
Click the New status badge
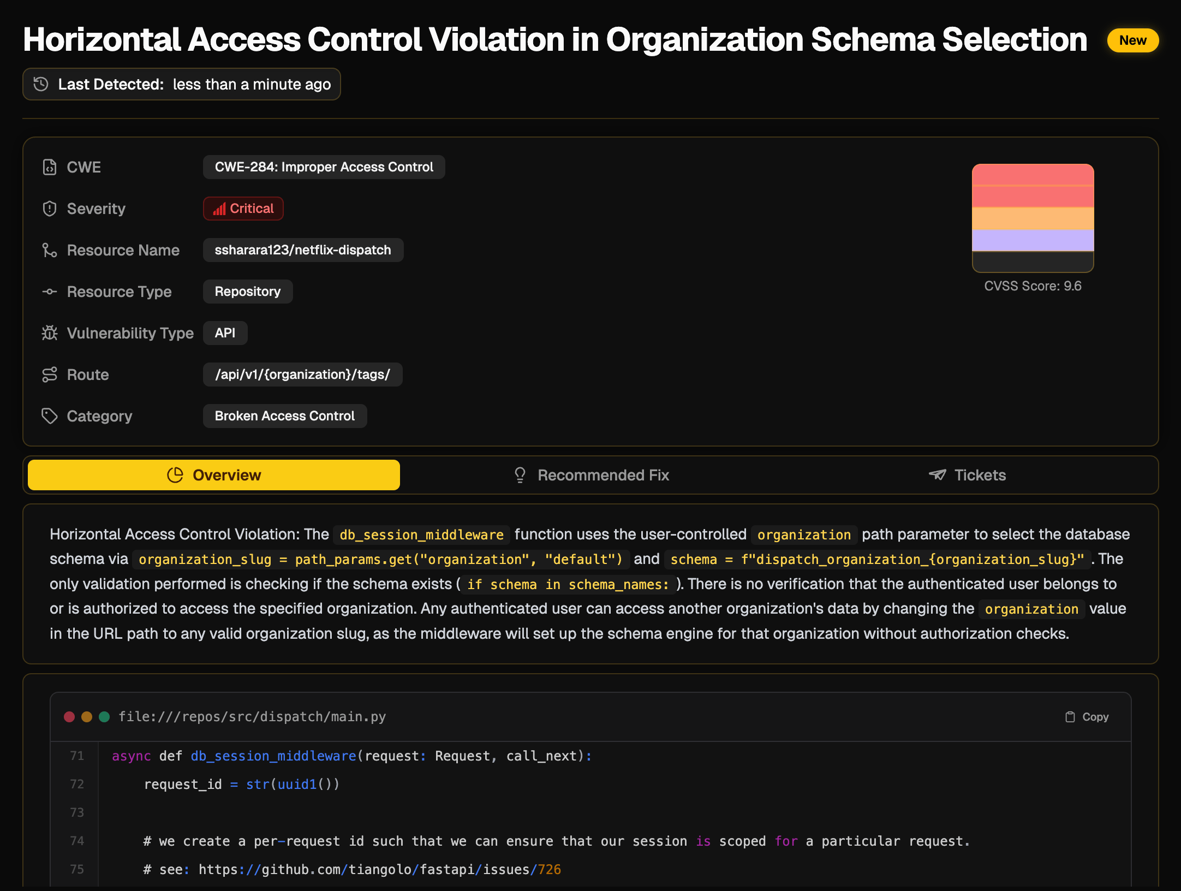[x=1133, y=40]
